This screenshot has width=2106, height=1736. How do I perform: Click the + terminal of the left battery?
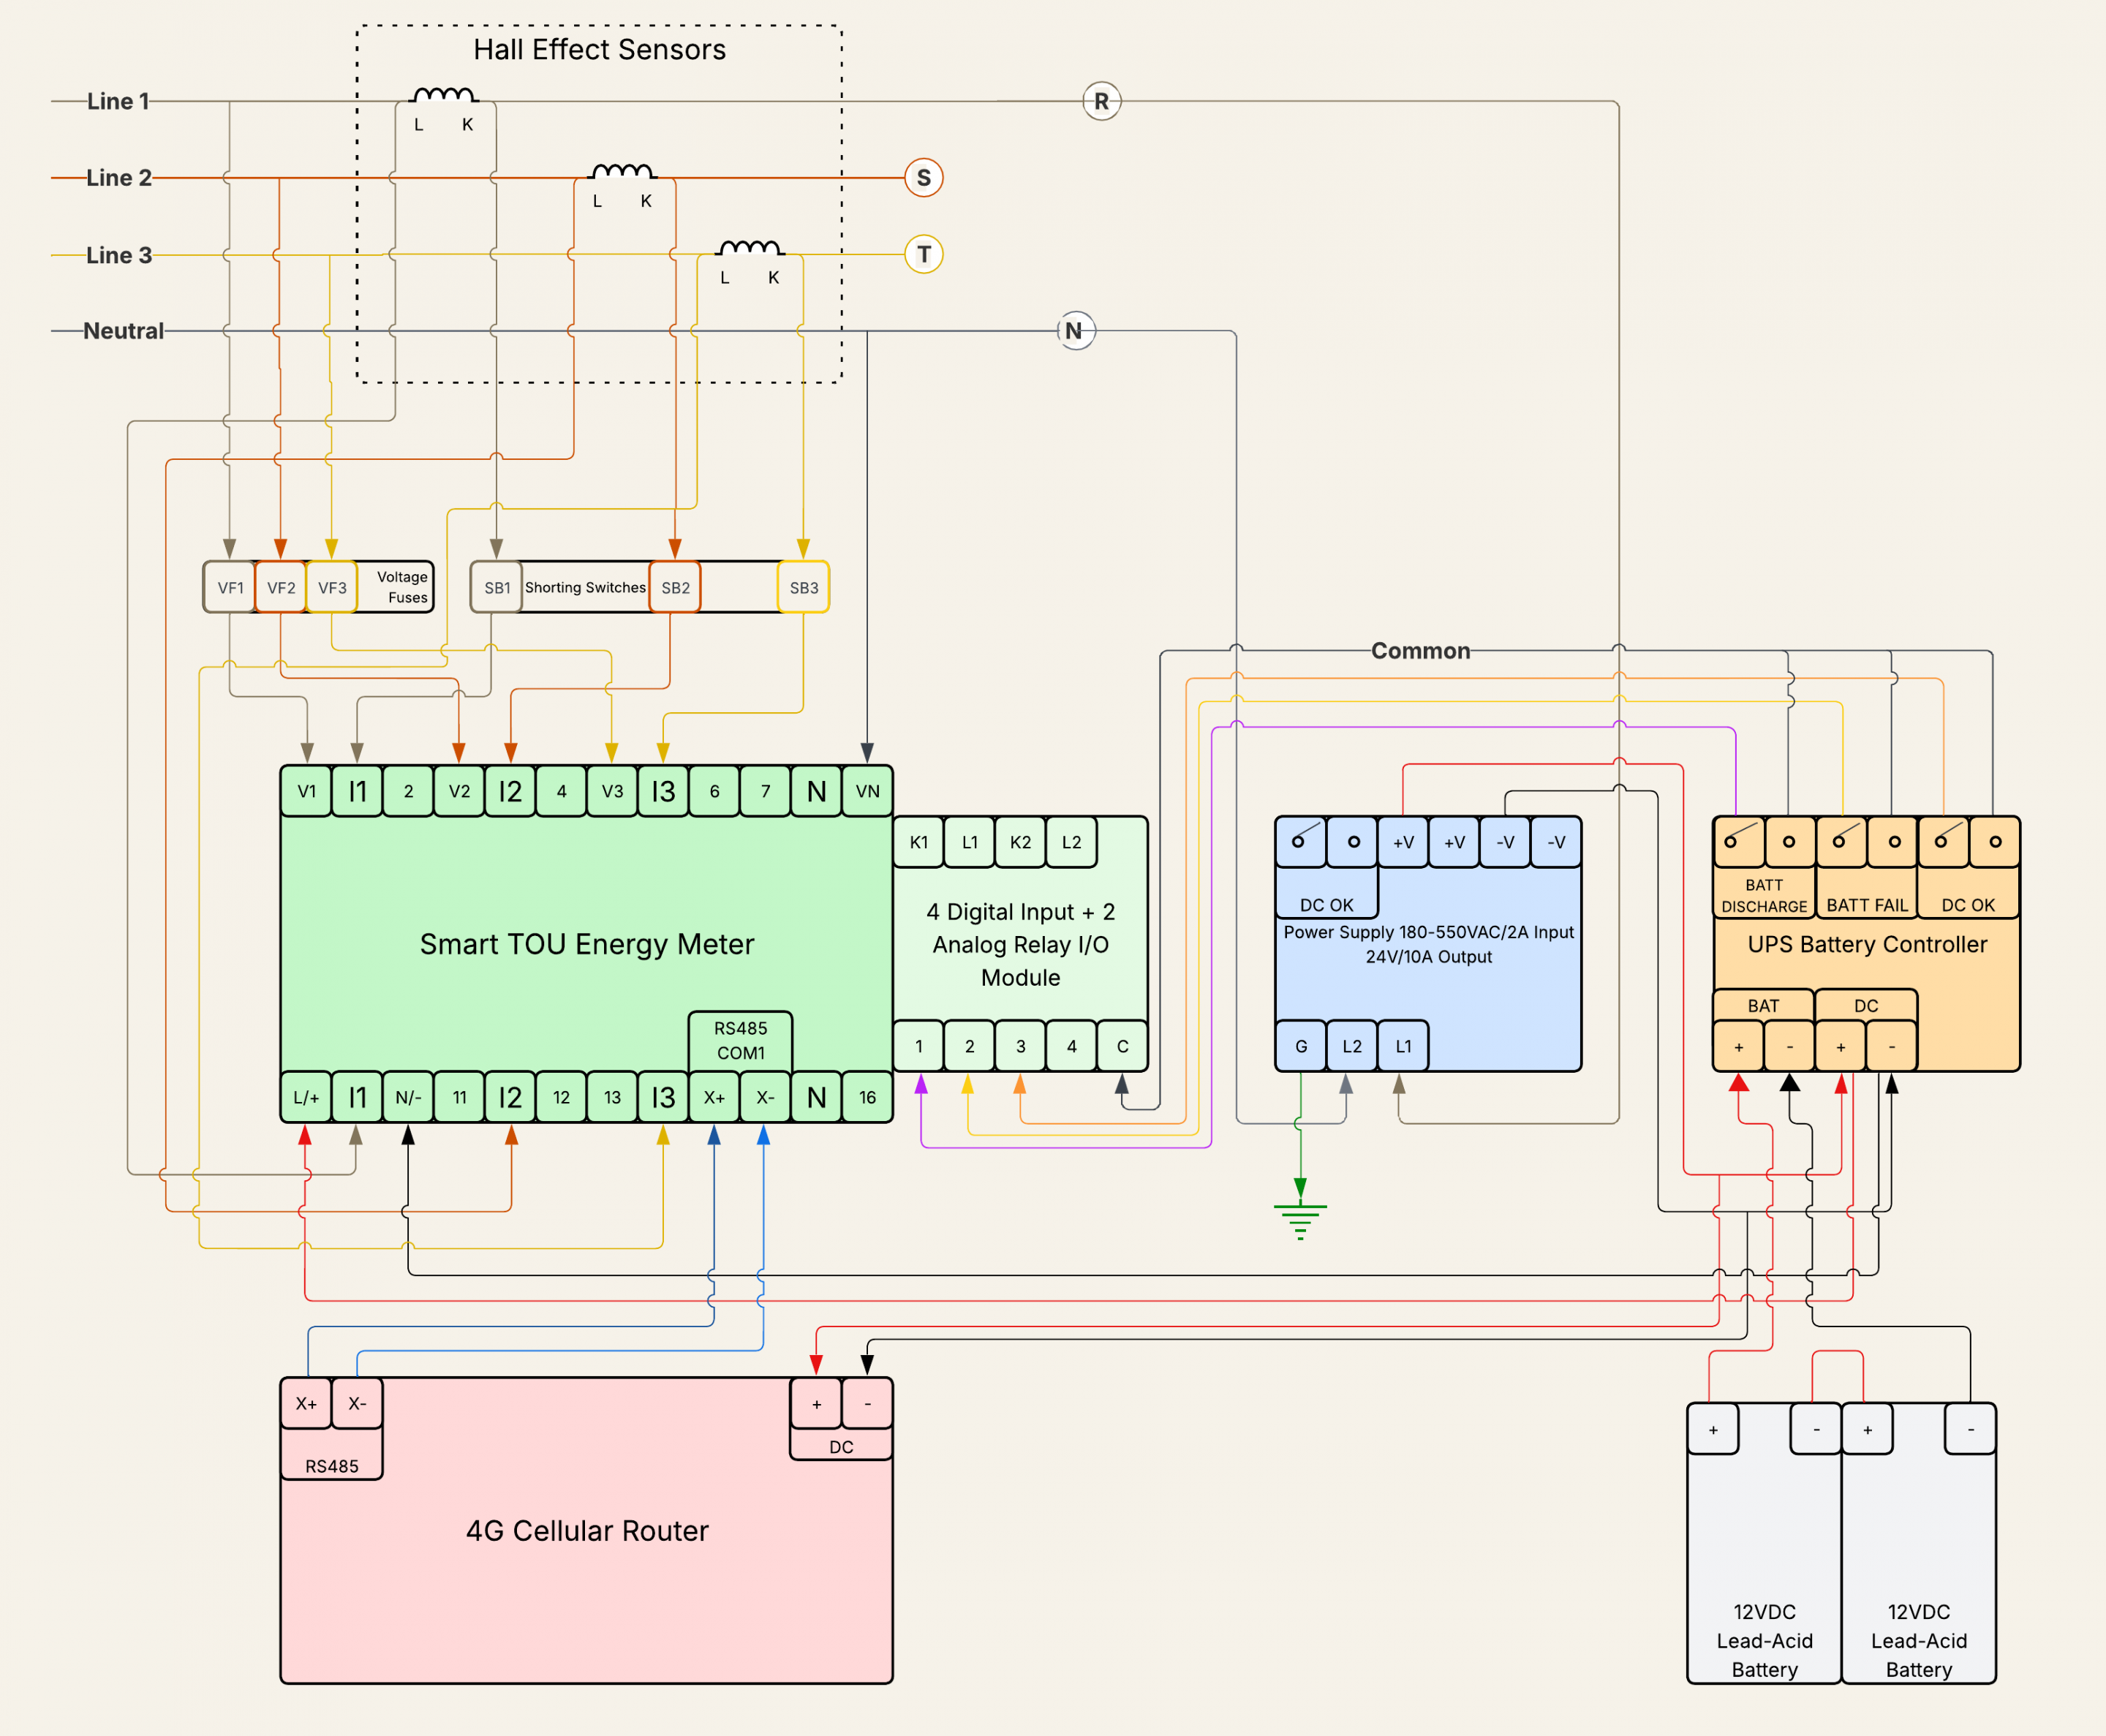point(1714,1429)
